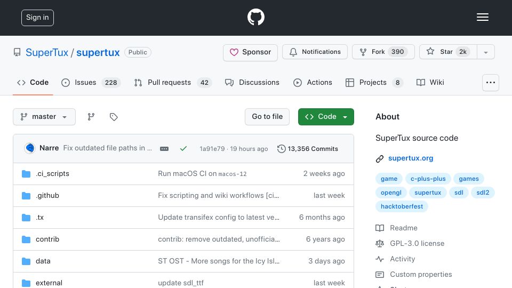The image size is (512, 288).
Task: Open the data folder
Action: click(43, 261)
